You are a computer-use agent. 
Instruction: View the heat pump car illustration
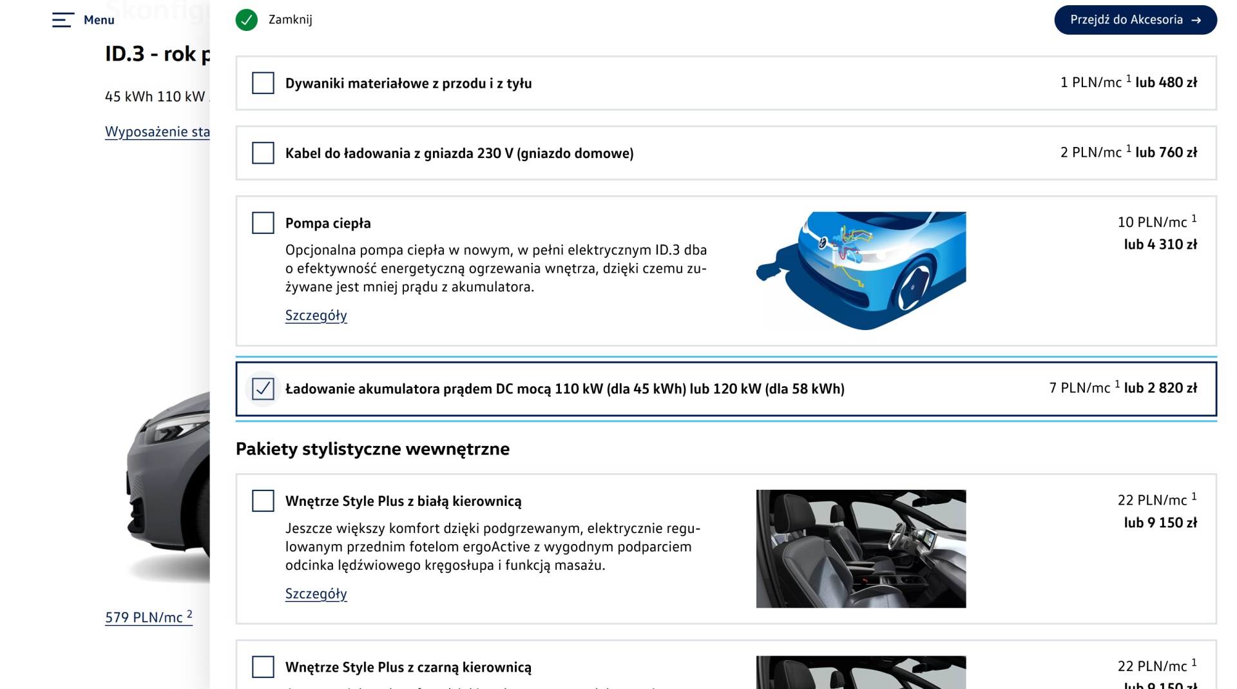click(861, 271)
